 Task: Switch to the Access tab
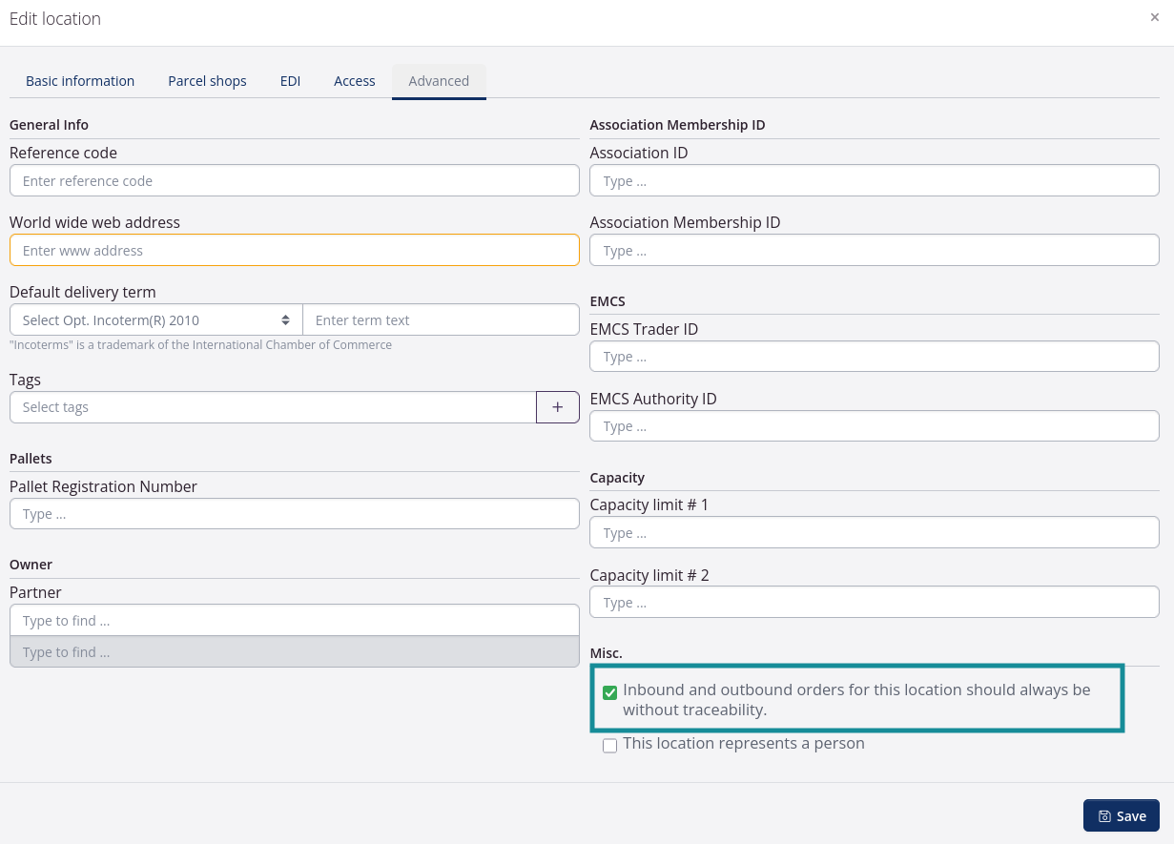tap(354, 81)
